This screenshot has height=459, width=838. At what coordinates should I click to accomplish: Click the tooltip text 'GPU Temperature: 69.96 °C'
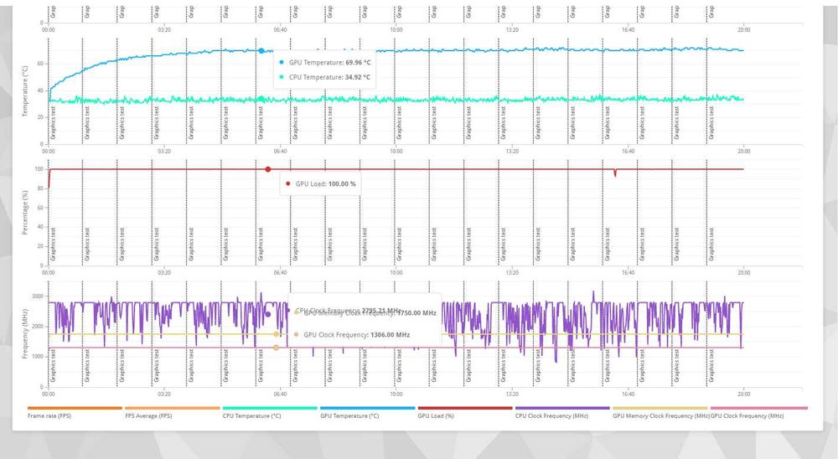point(329,63)
